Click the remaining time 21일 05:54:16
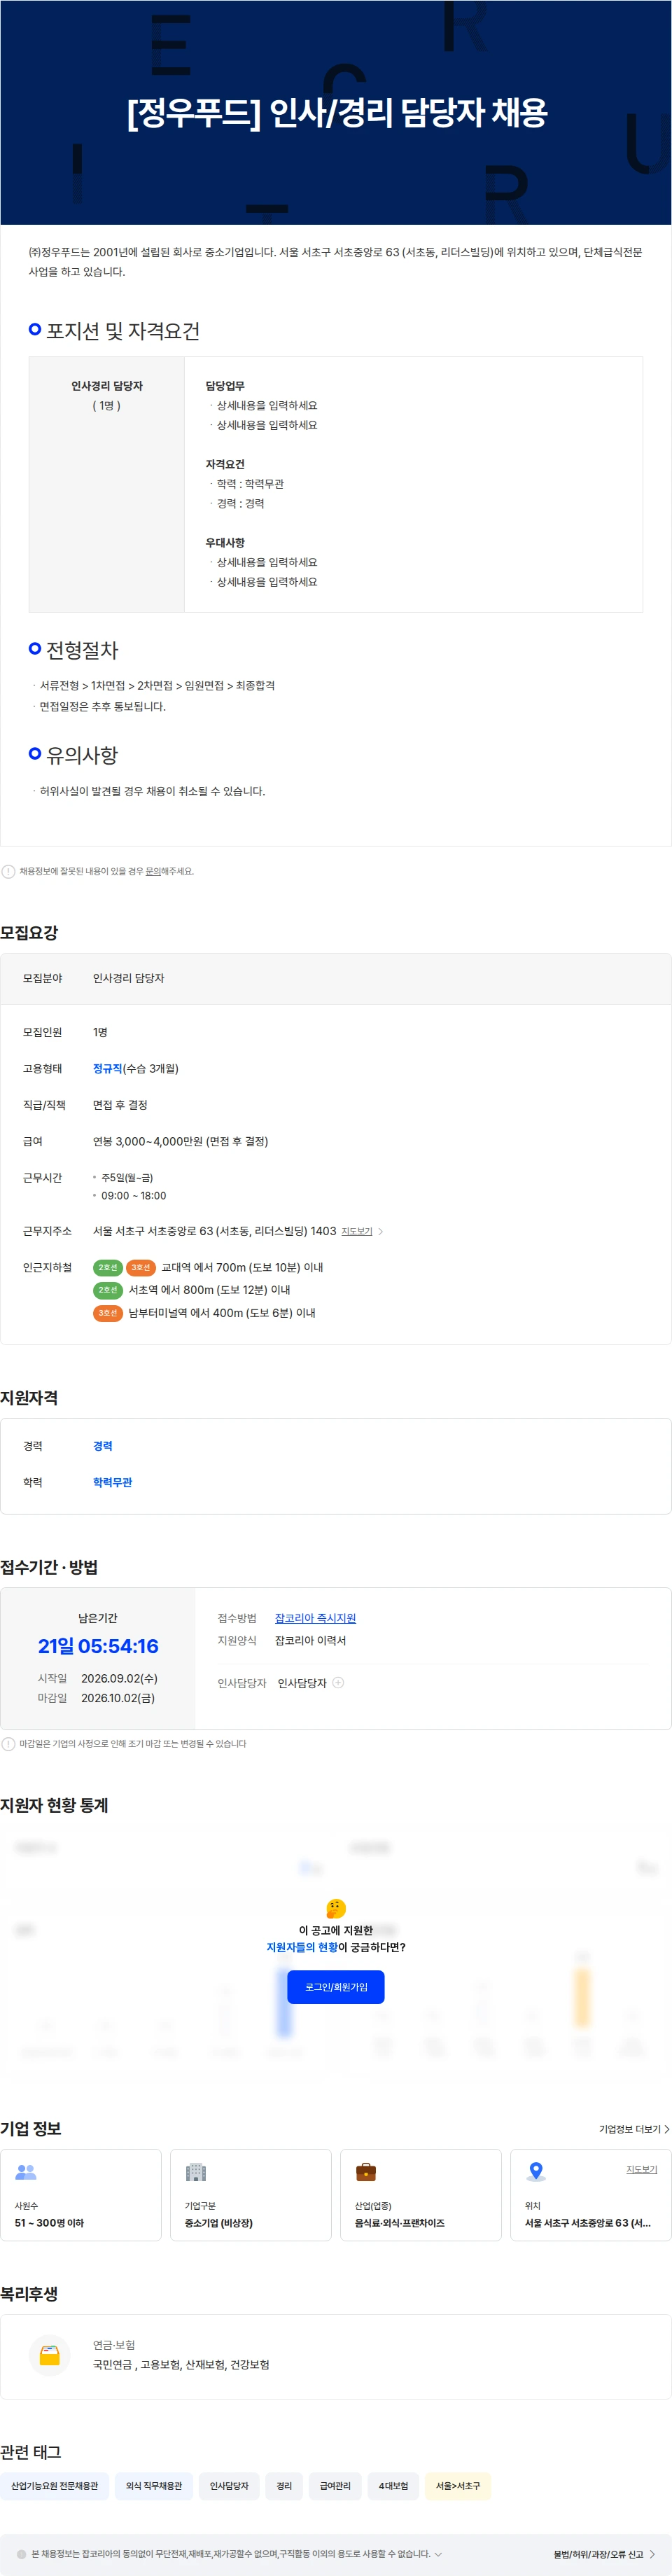This screenshot has height=2576, width=672. [x=98, y=1646]
